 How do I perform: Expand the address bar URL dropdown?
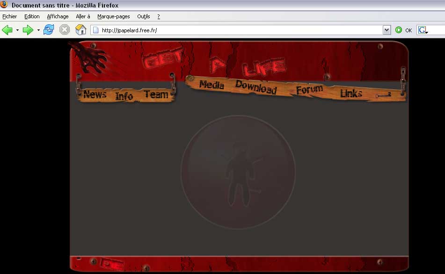(x=387, y=30)
